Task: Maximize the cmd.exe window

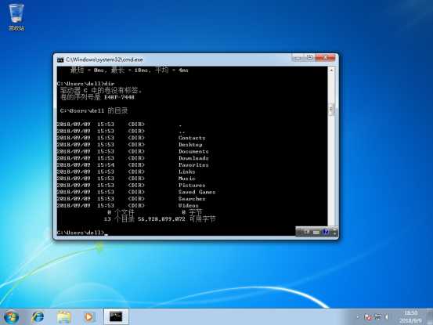Action: pos(309,57)
